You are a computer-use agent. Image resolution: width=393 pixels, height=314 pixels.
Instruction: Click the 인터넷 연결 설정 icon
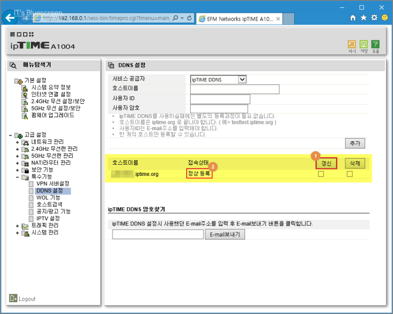pyautogui.click(x=25, y=95)
